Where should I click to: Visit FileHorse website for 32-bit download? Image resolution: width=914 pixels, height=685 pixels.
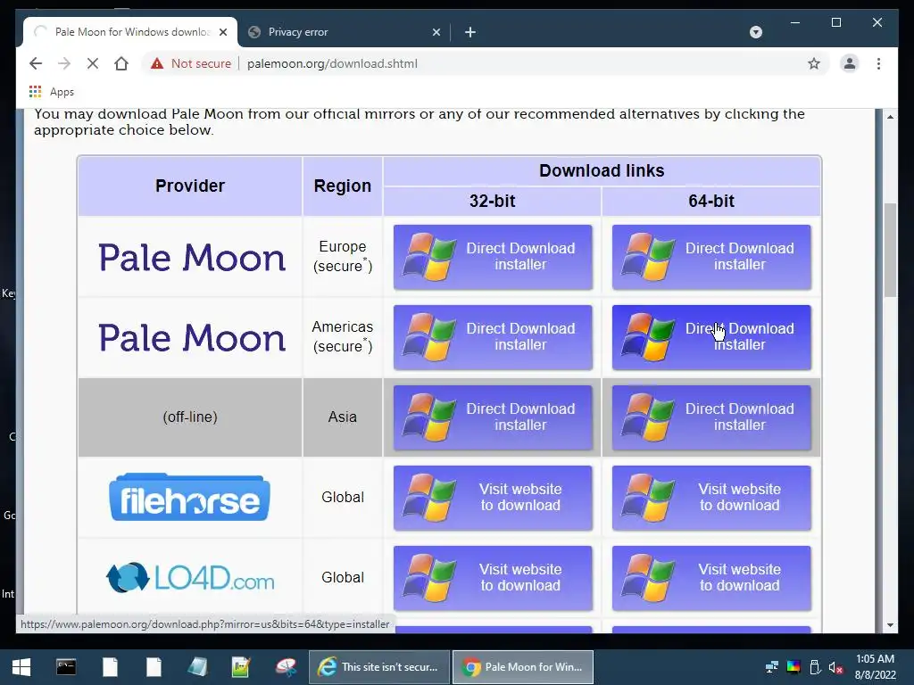[x=493, y=498]
